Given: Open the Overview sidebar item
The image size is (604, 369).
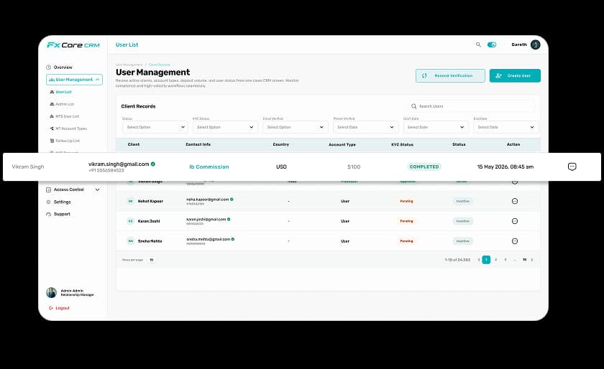Looking at the screenshot, I should [x=63, y=67].
